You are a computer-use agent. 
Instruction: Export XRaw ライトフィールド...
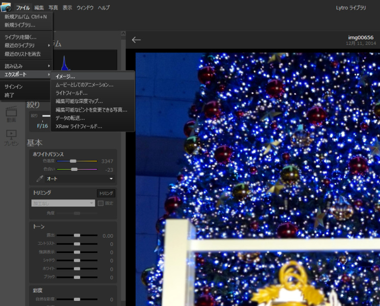tap(92, 126)
